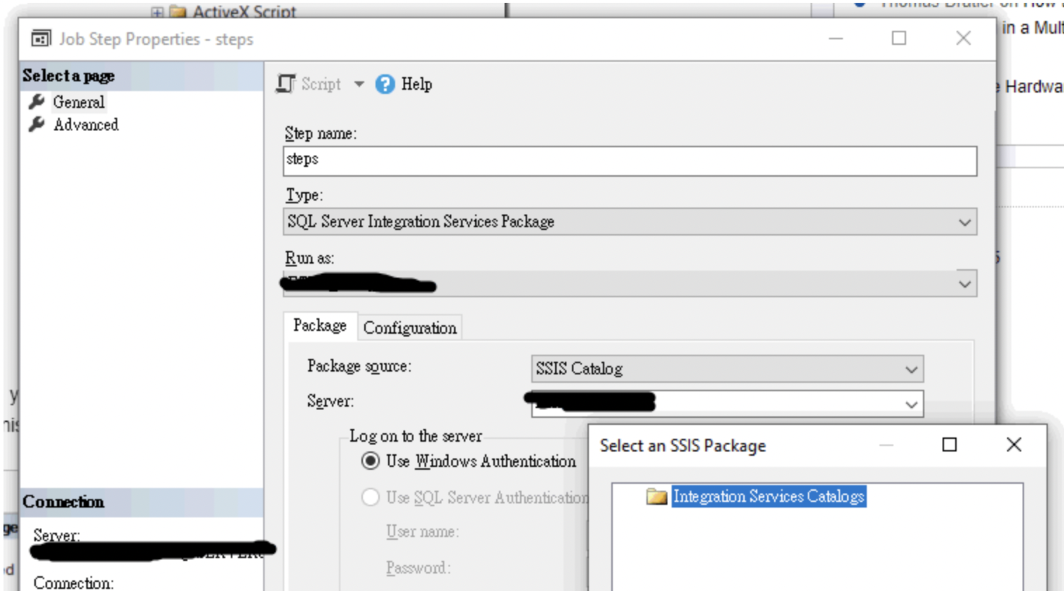Select Use Windows Authentication radio button
This screenshot has height=591, width=1064.
pyautogui.click(x=371, y=461)
